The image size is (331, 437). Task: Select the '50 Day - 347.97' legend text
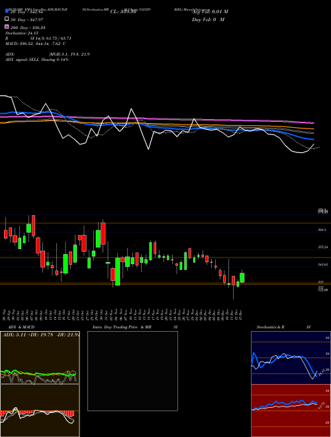[26, 20]
